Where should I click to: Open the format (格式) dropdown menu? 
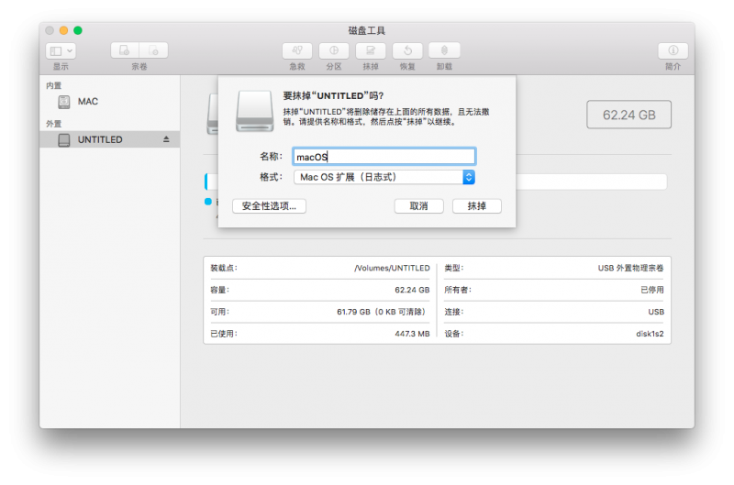tap(384, 177)
